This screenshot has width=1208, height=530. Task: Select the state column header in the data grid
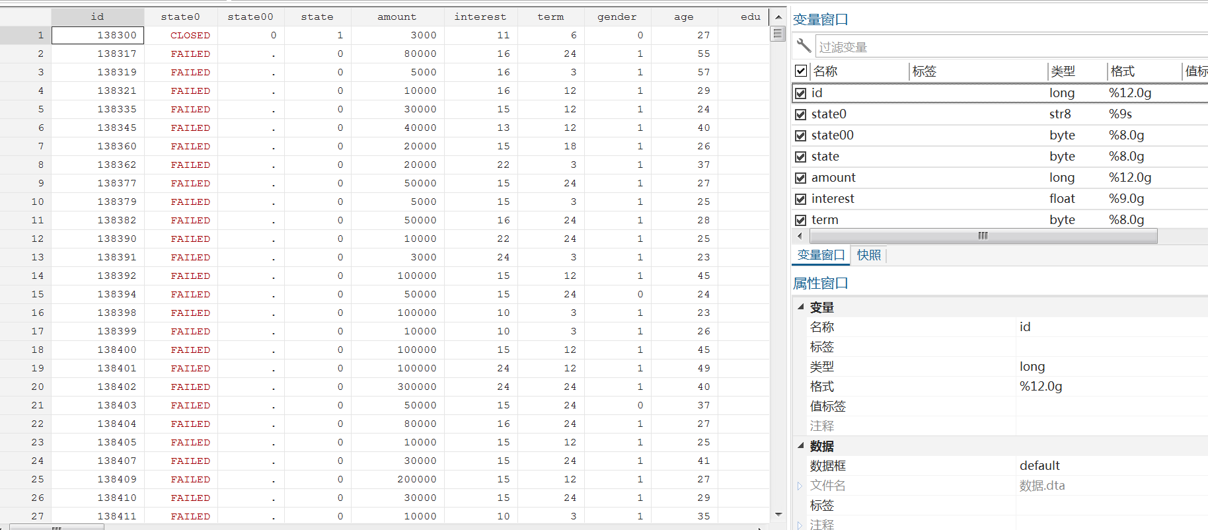click(x=317, y=17)
